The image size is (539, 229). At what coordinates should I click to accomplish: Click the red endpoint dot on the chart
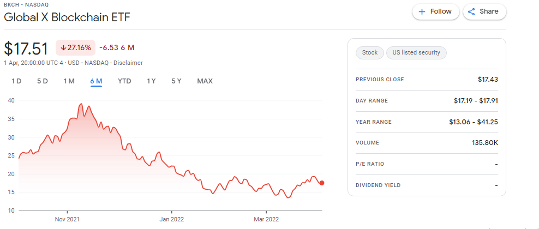pos(322,183)
